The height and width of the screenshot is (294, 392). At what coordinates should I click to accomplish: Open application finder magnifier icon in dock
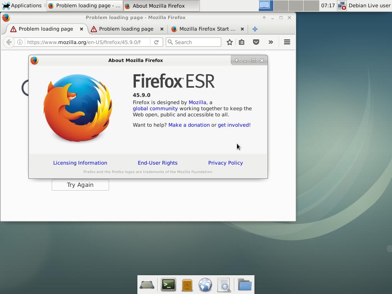coord(224,285)
